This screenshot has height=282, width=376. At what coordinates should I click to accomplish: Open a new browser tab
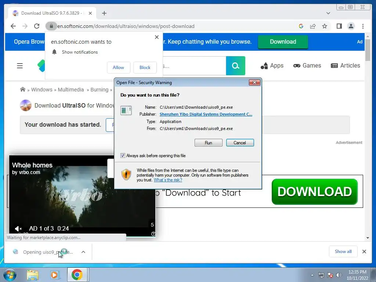pos(104,13)
